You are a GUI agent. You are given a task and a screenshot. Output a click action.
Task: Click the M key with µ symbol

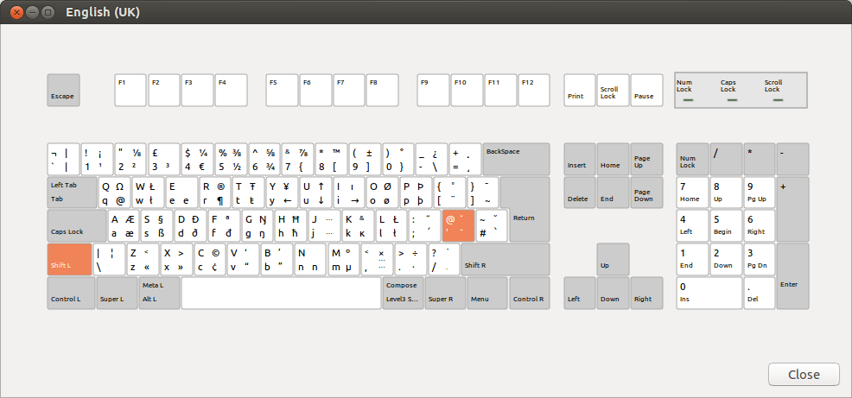pyautogui.click(x=343, y=260)
